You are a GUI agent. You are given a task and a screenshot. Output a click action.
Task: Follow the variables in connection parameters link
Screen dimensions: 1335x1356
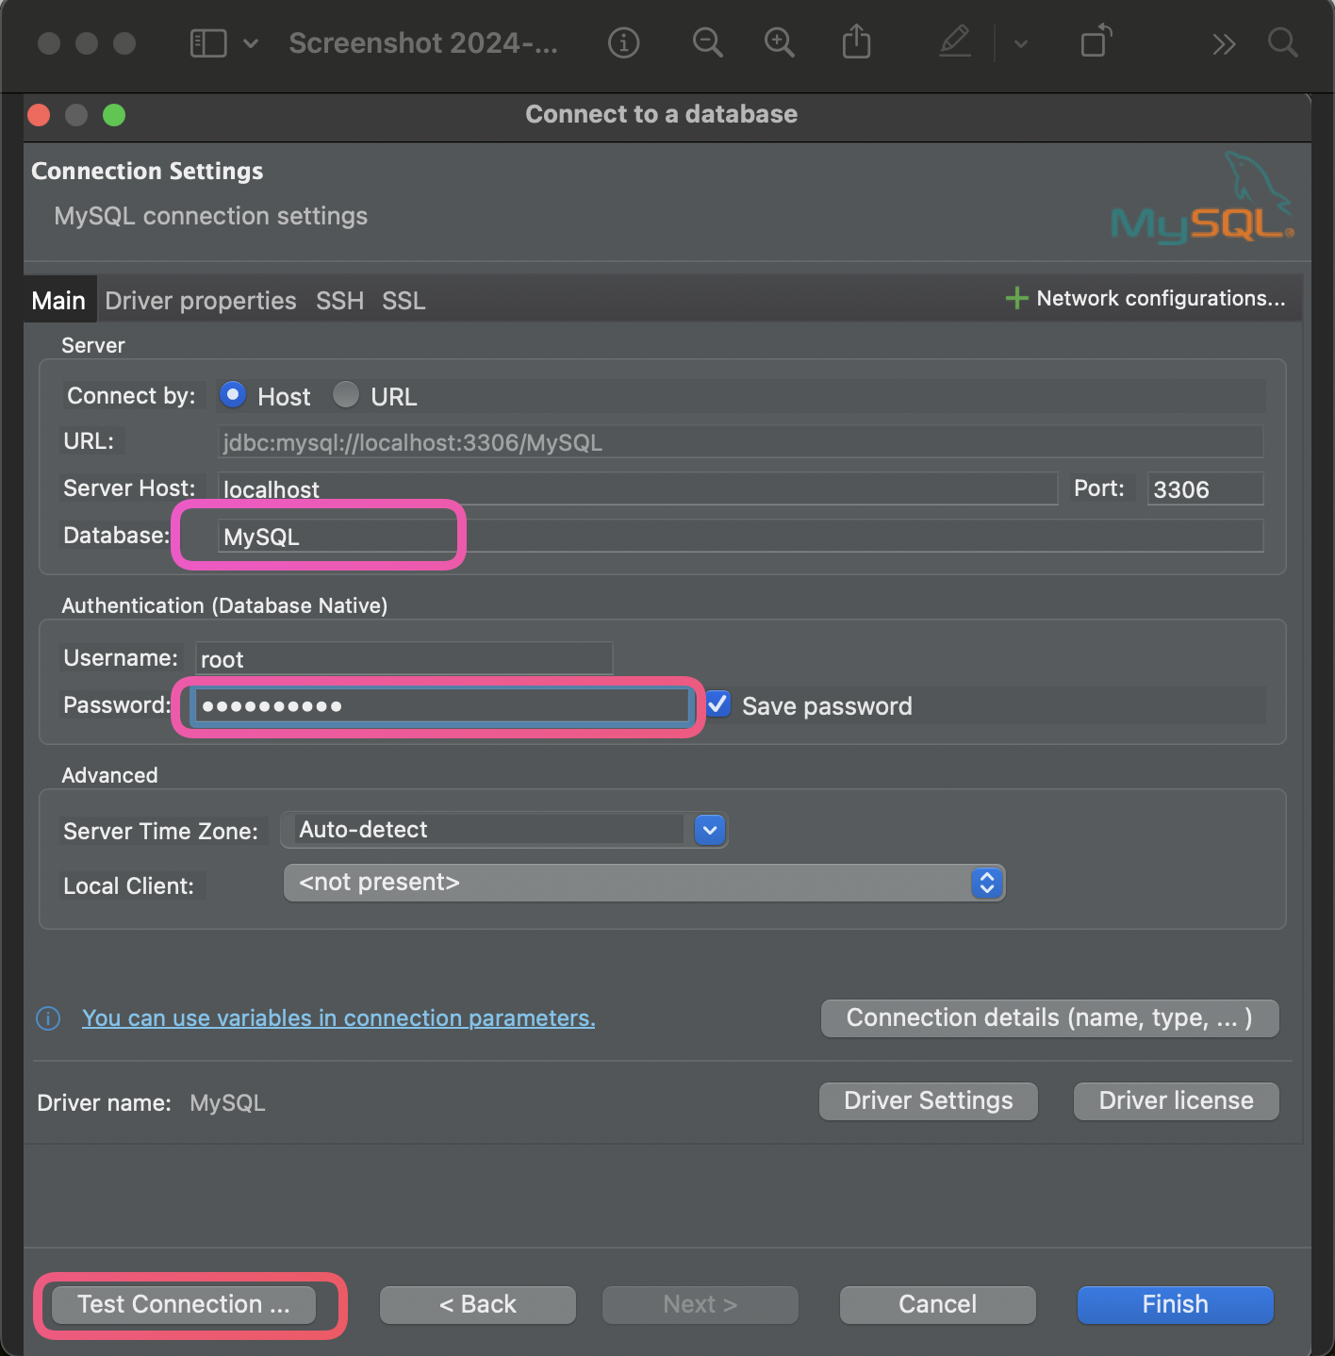pyautogui.click(x=338, y=1018)
